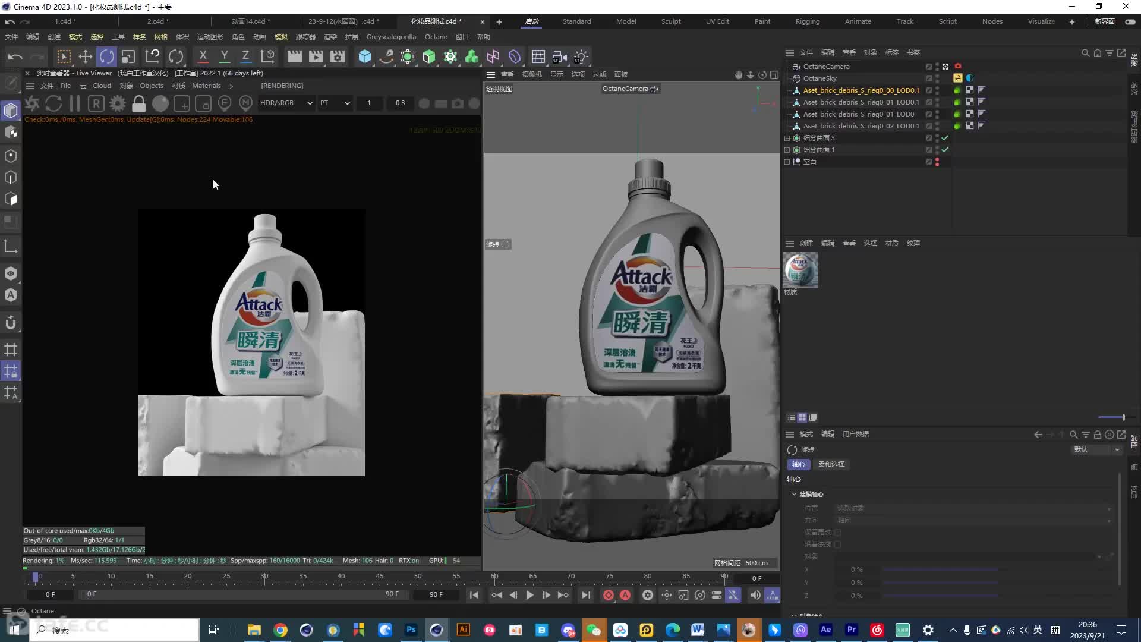The width and height of the screenshot is (1141, 642).
Task: Disable 细分曲面.3 green checkmark
Action: tap(945, 138)
